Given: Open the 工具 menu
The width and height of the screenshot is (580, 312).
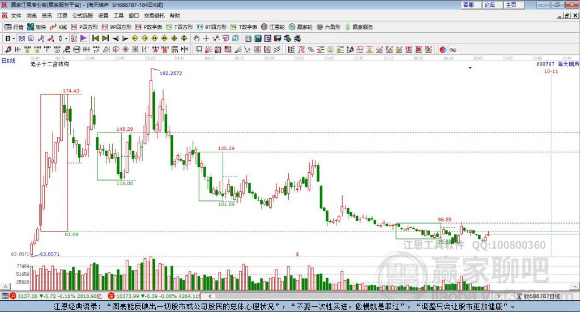Looking at the screenshot, I should pyautogui.click(x=118, y=15).
